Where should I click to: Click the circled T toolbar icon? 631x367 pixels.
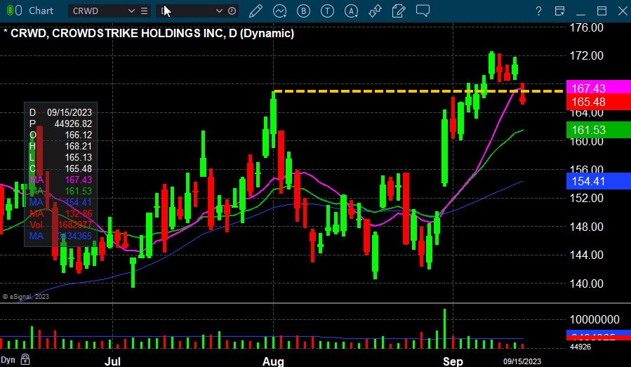click(x=327, y=11)
